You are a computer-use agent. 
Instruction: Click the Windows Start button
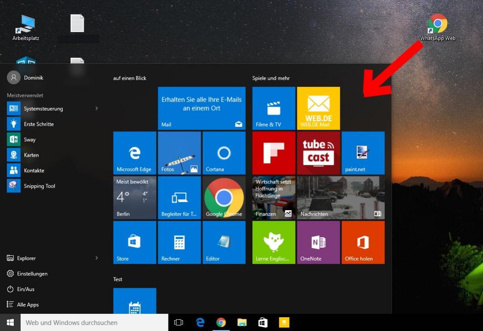tap(10, 323)
